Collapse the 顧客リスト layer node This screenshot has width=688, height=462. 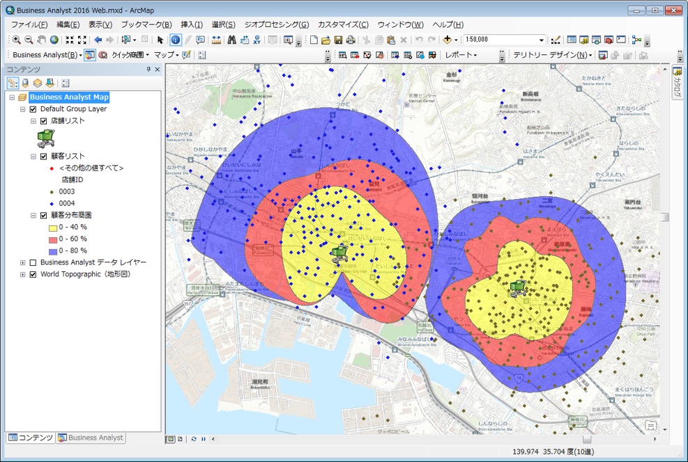pos(33,157)
